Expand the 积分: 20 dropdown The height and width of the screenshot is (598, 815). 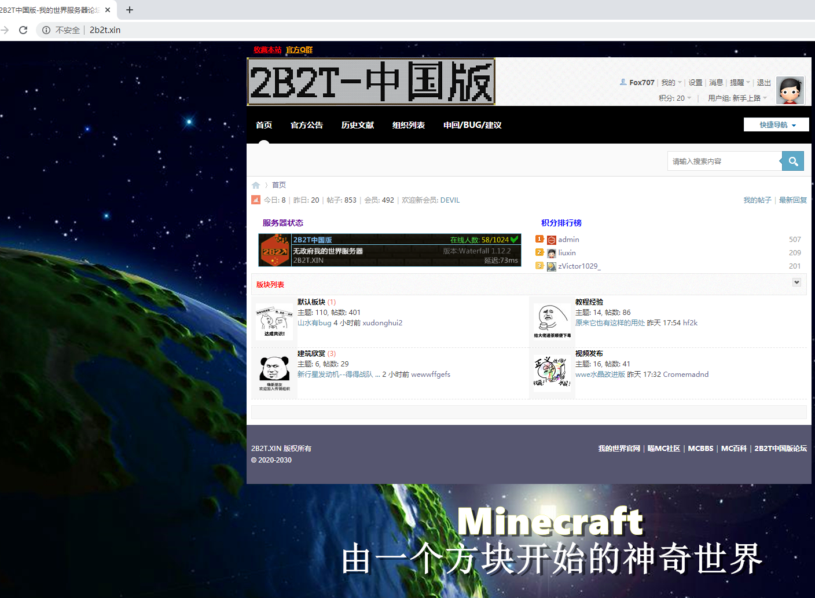(675, 98)
